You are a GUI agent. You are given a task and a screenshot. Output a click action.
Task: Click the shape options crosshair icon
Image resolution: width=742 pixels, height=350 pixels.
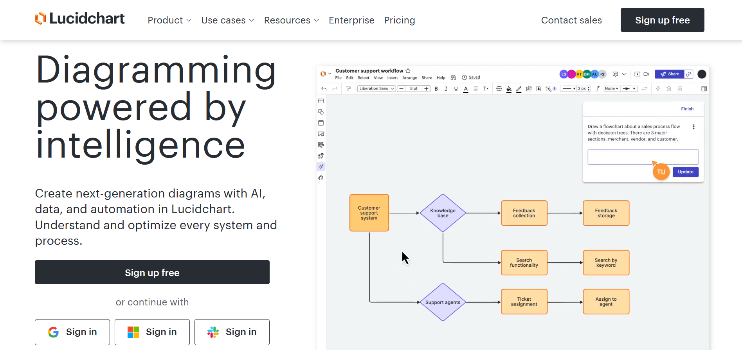[499, 89]
